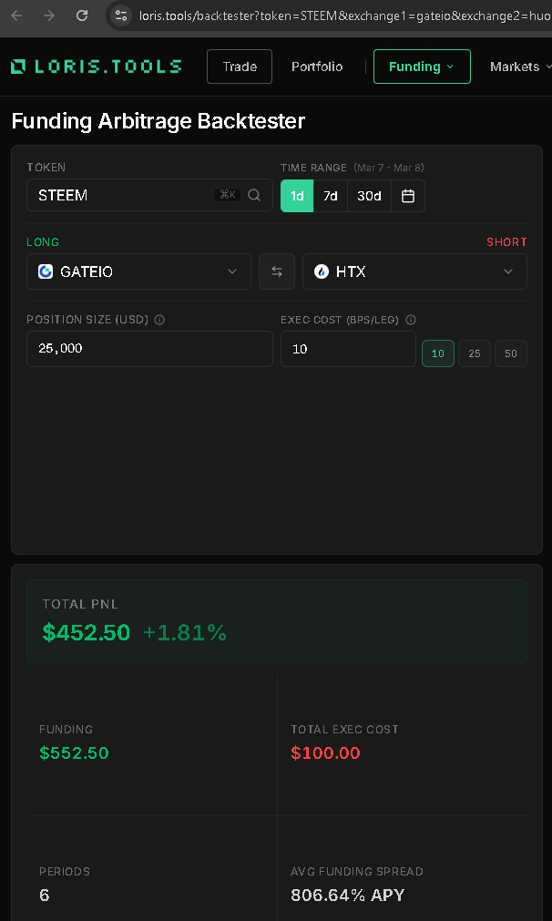Open the GATEIO long exchange dropdown

point(138,271)
